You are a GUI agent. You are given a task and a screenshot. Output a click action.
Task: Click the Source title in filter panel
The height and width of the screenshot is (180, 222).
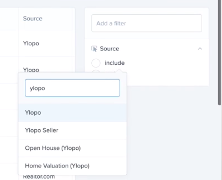click(x=109, y=49)
